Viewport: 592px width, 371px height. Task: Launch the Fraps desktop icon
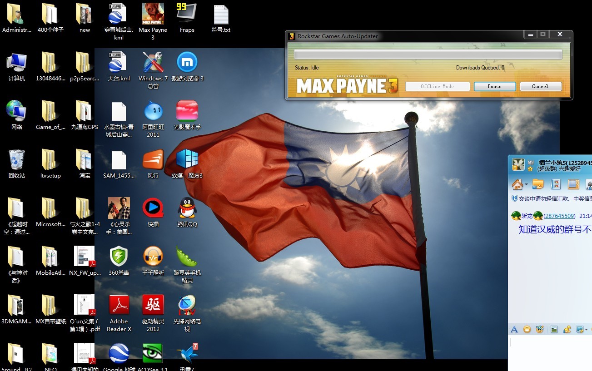[x=187, y=15]
